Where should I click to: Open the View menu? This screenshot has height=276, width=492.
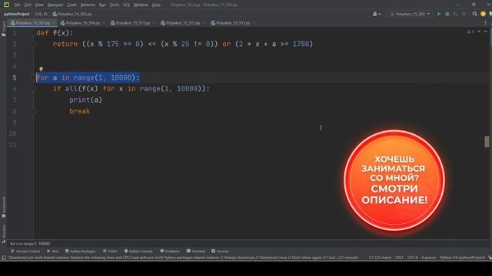(x=39, y=5)
